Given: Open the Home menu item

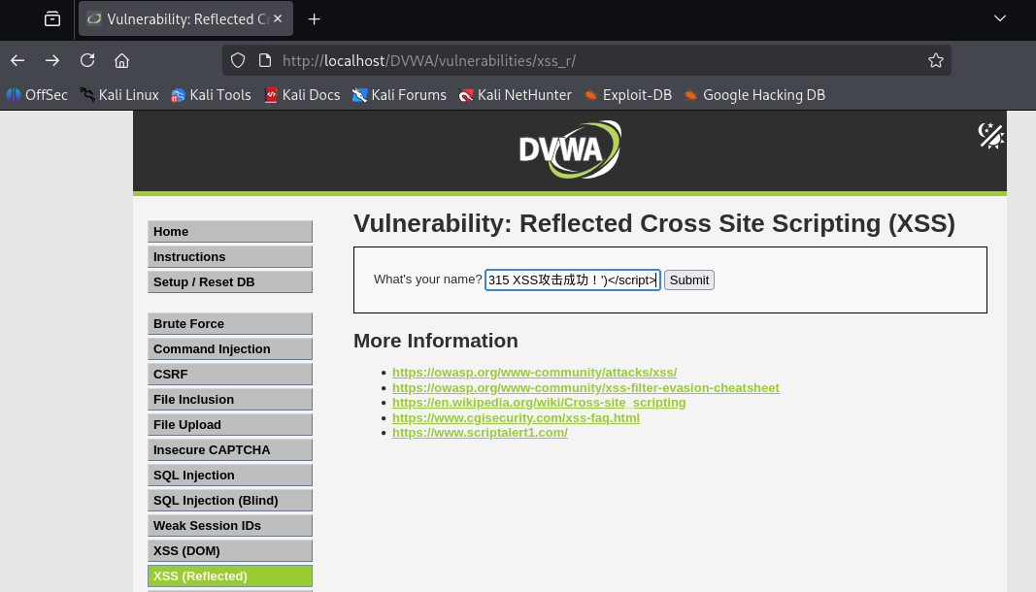Looking at the screenshot, I should point(230,232).
